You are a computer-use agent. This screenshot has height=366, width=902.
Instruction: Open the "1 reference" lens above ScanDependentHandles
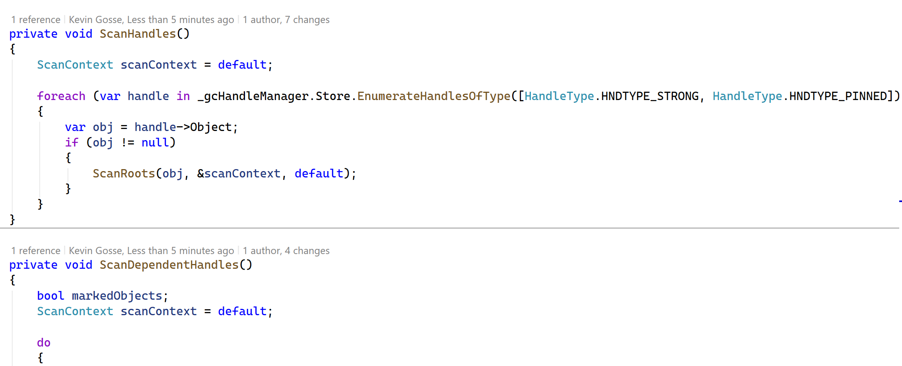pyautogui.click(x=36, y=251)
